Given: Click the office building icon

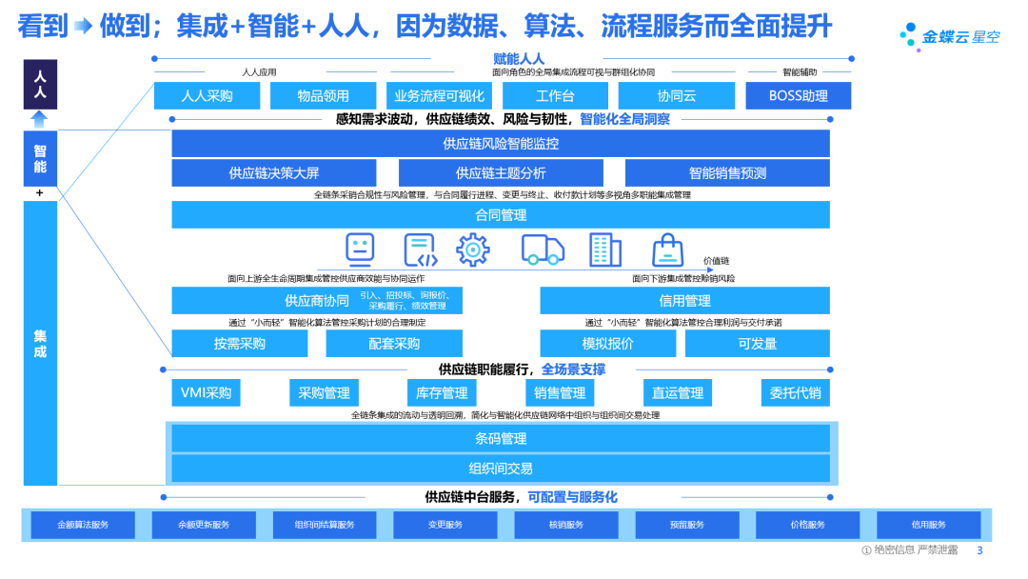Looking at the screenshot, I should 605,250.
